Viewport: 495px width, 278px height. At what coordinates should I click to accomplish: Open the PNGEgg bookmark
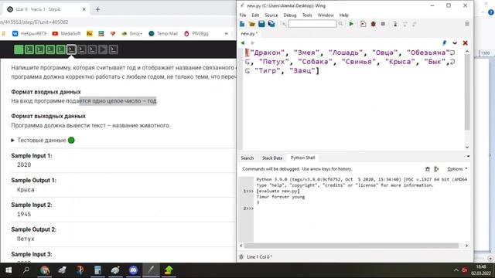coord(196,33)
